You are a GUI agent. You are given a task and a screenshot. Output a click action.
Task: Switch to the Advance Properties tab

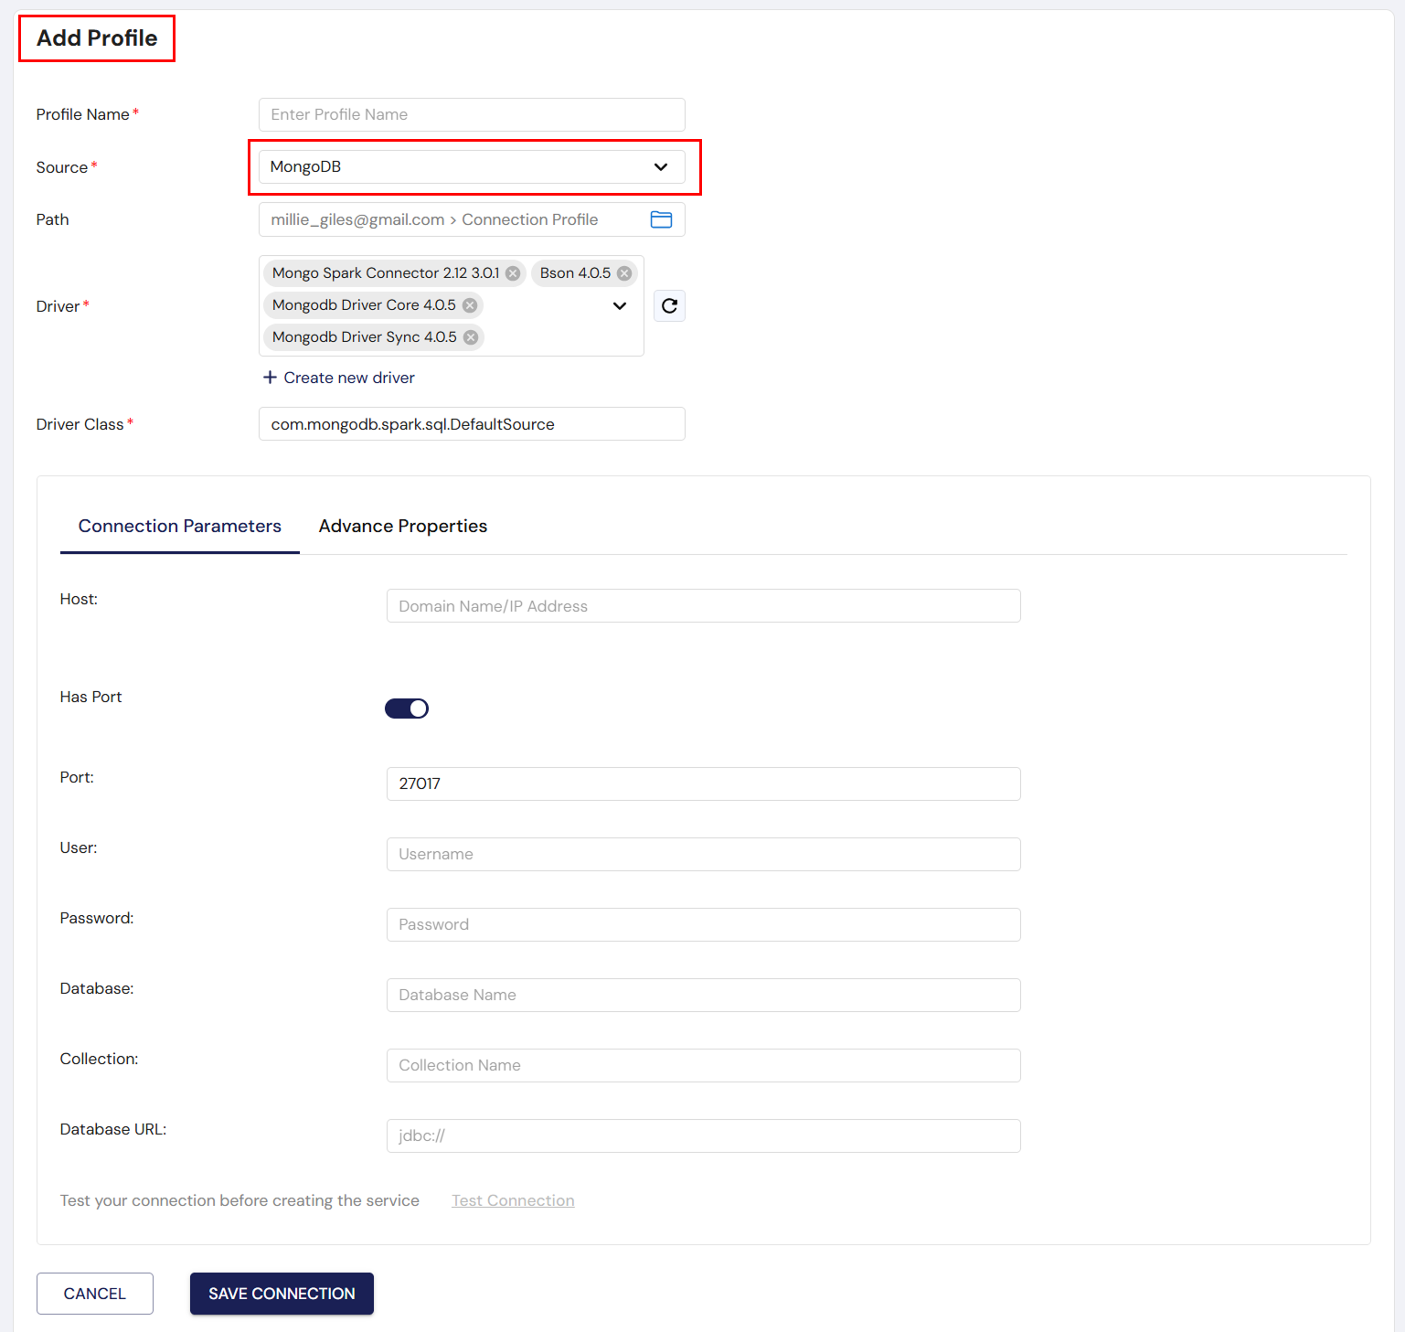click(x=402, y=527)
